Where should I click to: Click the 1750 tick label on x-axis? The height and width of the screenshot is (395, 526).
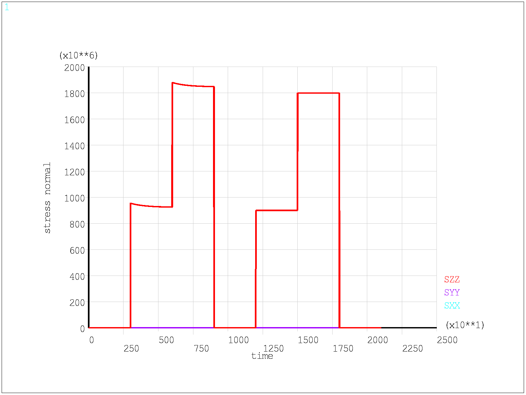(x=343, y=349)
